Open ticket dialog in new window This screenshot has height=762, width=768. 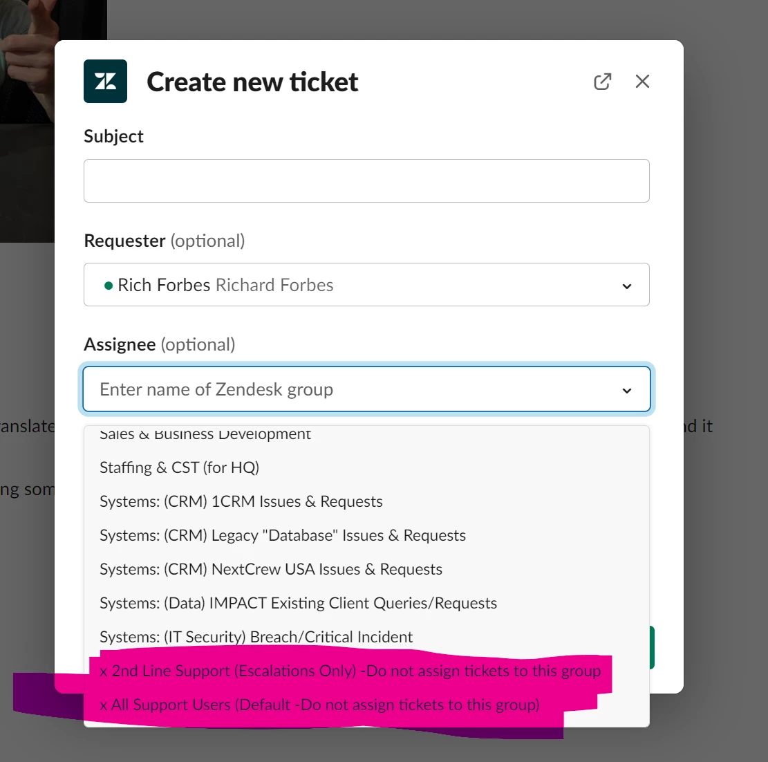click(x=603, y=82)
